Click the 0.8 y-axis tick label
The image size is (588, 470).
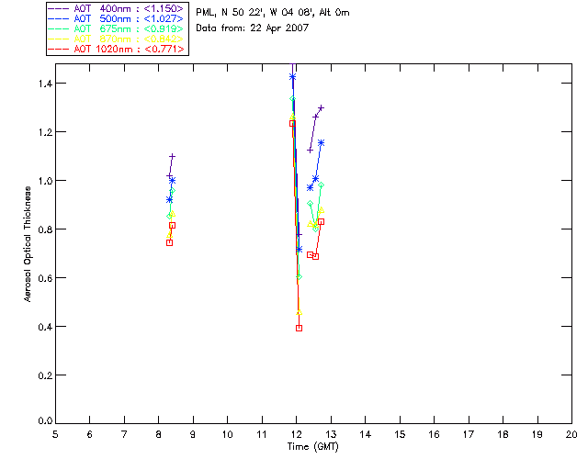[x=45, y=229]
